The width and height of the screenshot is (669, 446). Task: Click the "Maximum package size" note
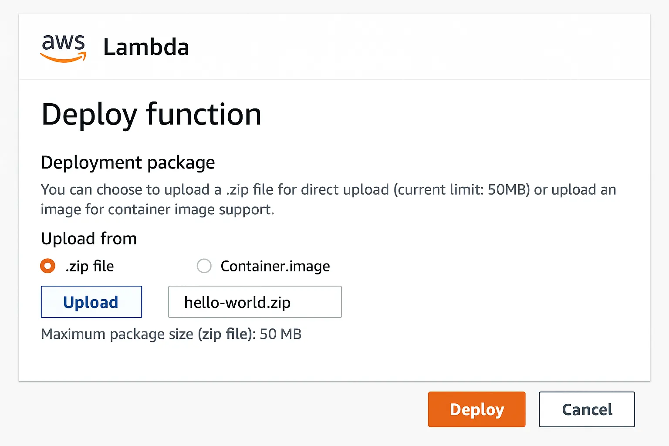pyautogui.click(x=117, y=334)
